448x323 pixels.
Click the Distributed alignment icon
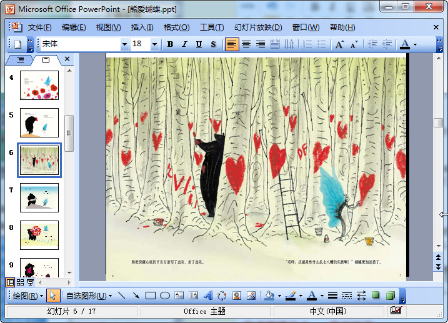pyautogui.click(x=274, y=44)
